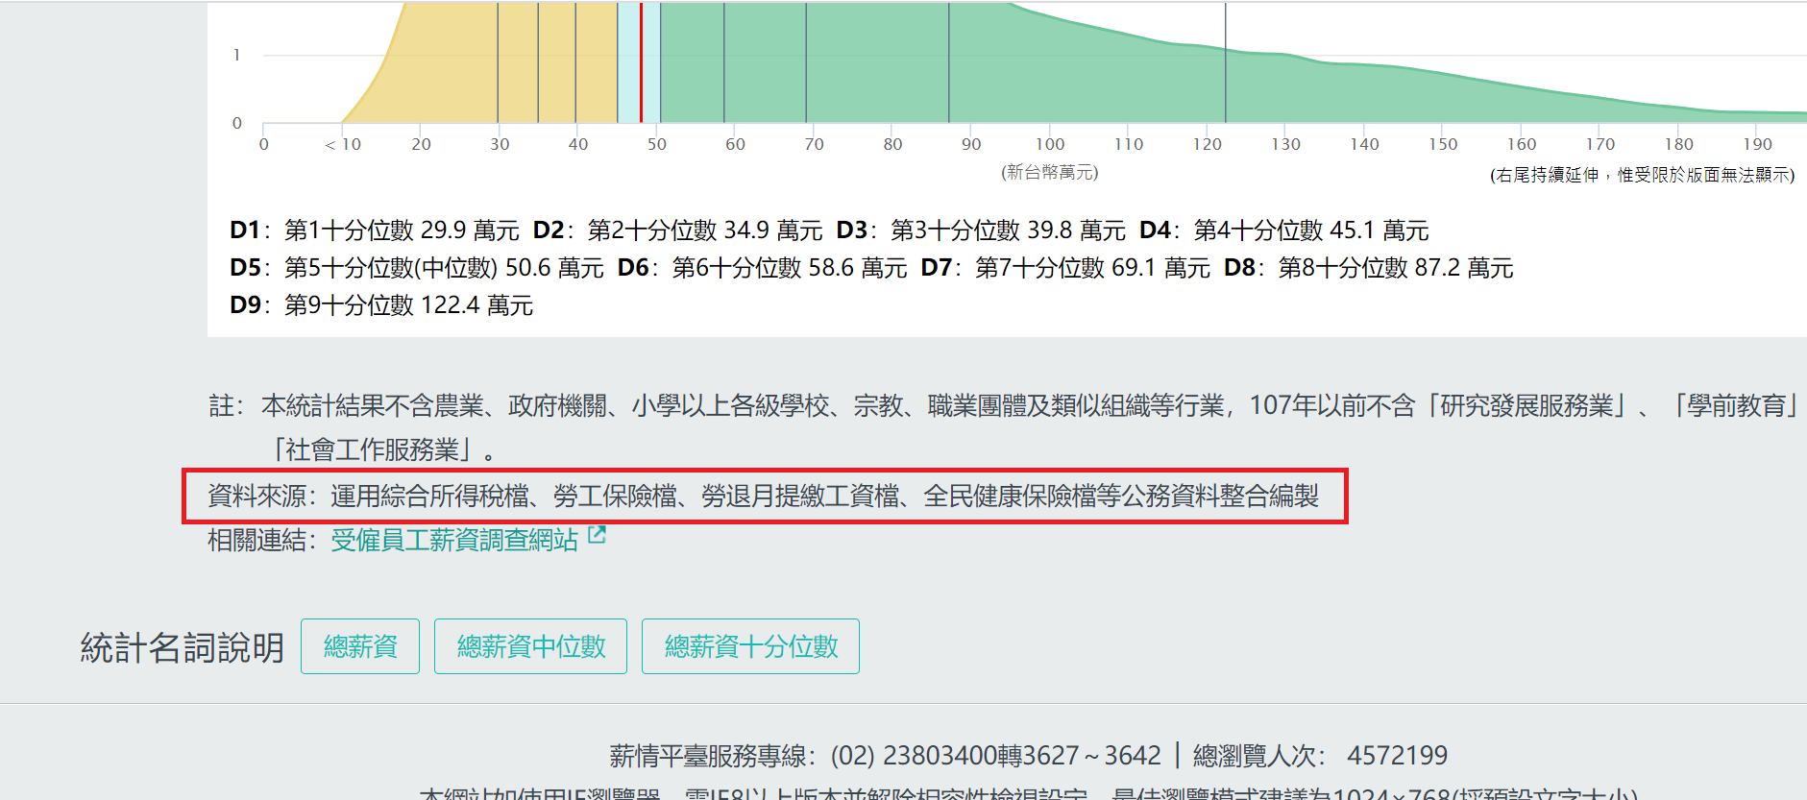1807x800 pixels.
Task: Click the D5 中位數 50.6 萬元 label
Action: (417, 268)
